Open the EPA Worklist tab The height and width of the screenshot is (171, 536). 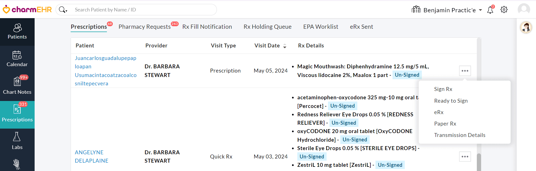[320, 27]
